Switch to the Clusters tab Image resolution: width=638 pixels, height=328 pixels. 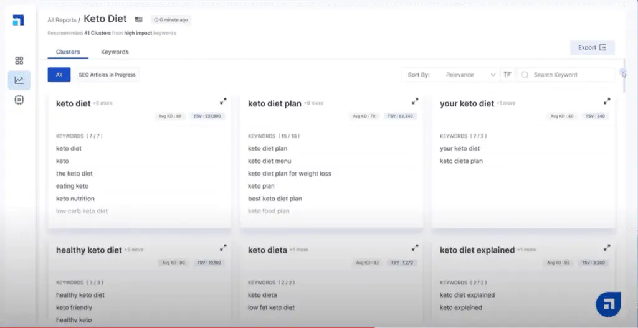tap(68, 52)
